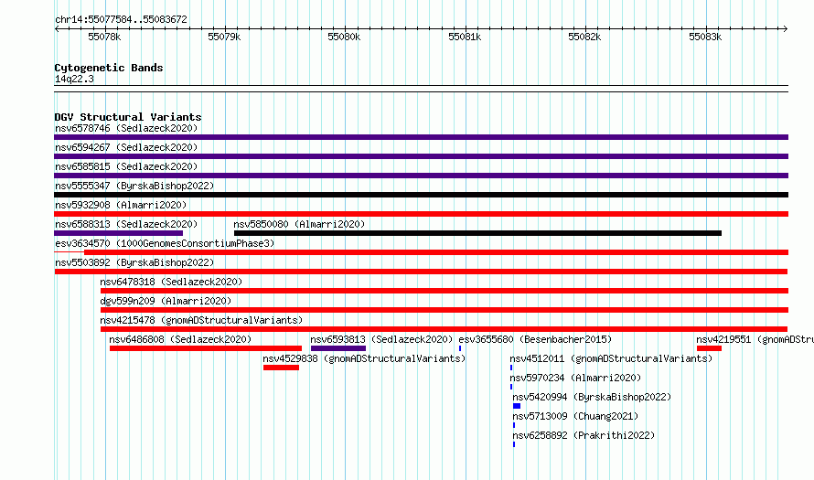Open the nsv4512011 (gnomADStructuralVariants) label

coord(611,358)
